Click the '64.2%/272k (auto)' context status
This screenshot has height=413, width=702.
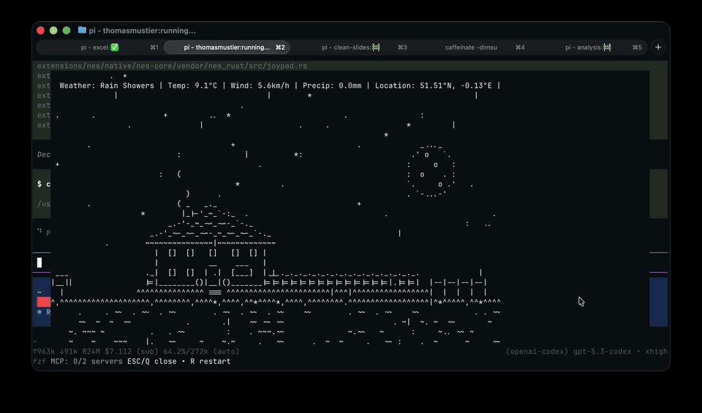202,352
